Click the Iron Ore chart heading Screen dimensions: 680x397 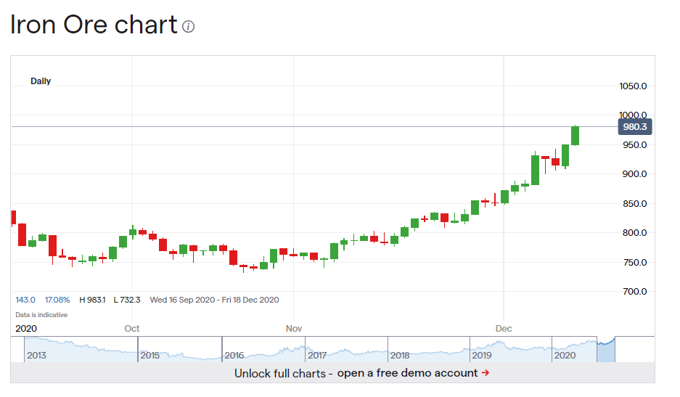tap(94, 24)
